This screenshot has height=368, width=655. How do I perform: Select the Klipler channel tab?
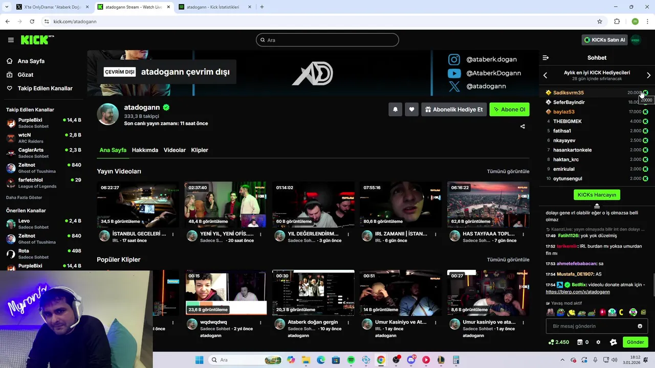pos(200,150)
